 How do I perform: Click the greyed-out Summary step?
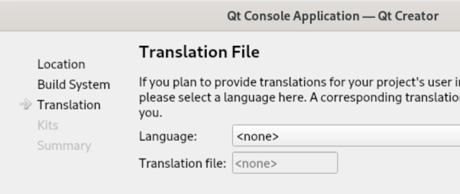64,146
